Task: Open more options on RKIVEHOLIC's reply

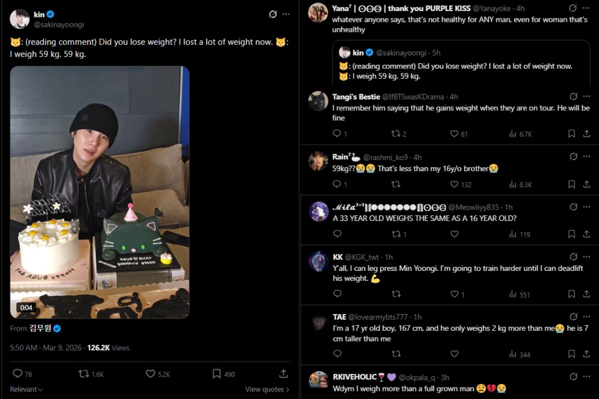Action: coord(586,377)
